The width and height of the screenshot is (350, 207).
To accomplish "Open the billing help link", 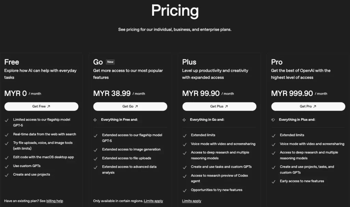I will tap(55, 201).
